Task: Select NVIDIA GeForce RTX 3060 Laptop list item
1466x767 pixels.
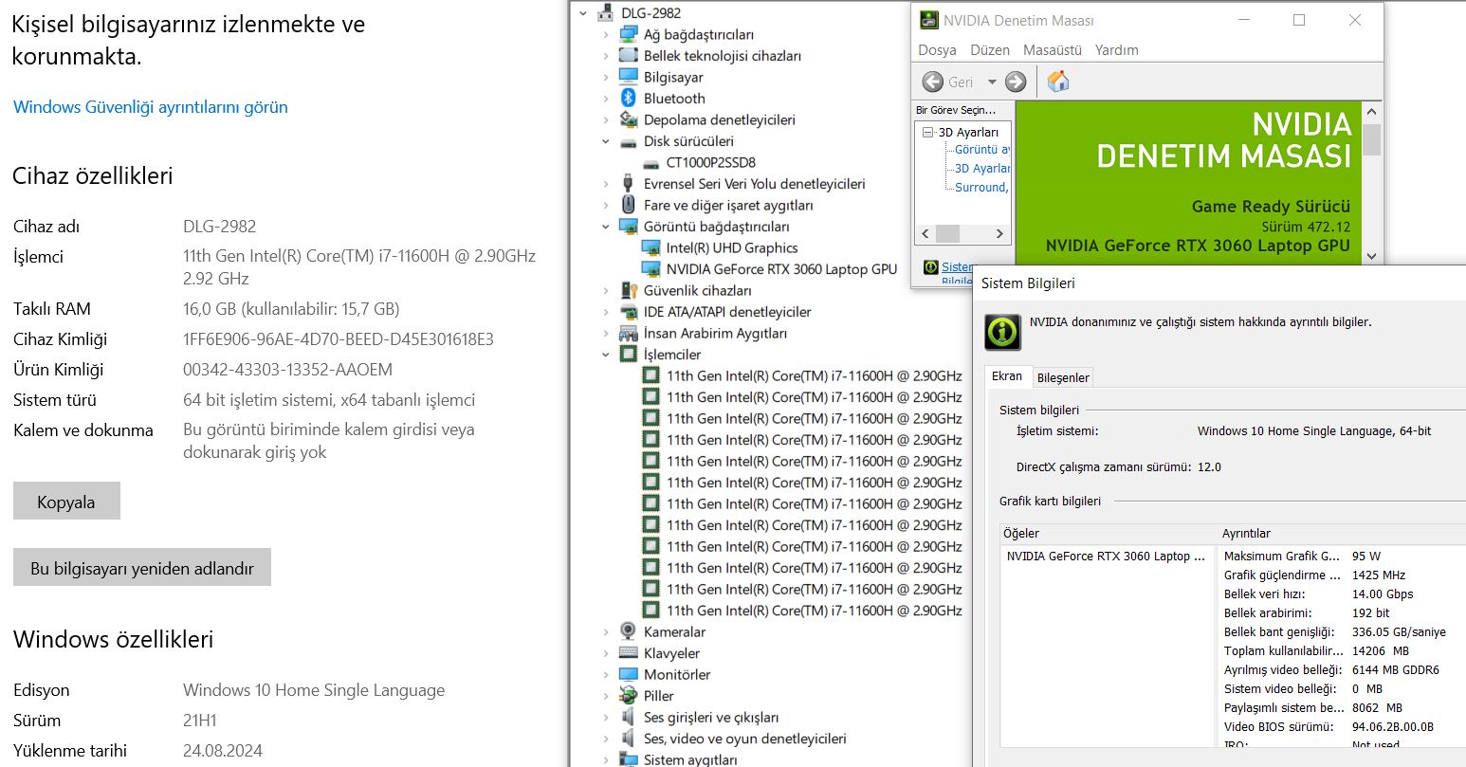Action: tap(1106, 557)
